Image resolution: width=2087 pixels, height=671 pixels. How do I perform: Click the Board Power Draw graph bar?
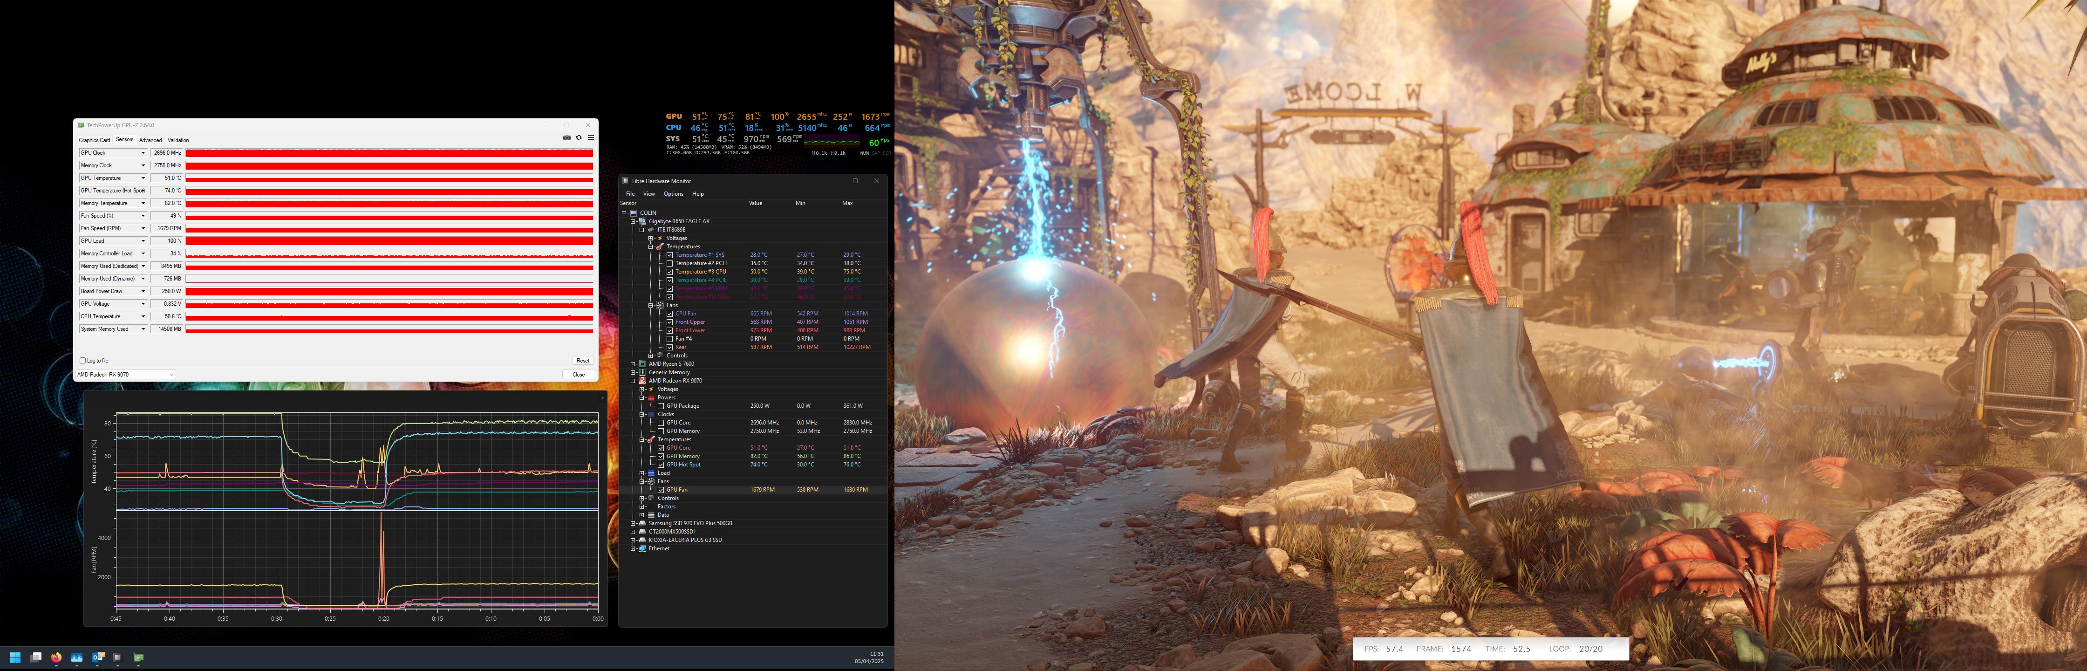[x=389, y=292]
